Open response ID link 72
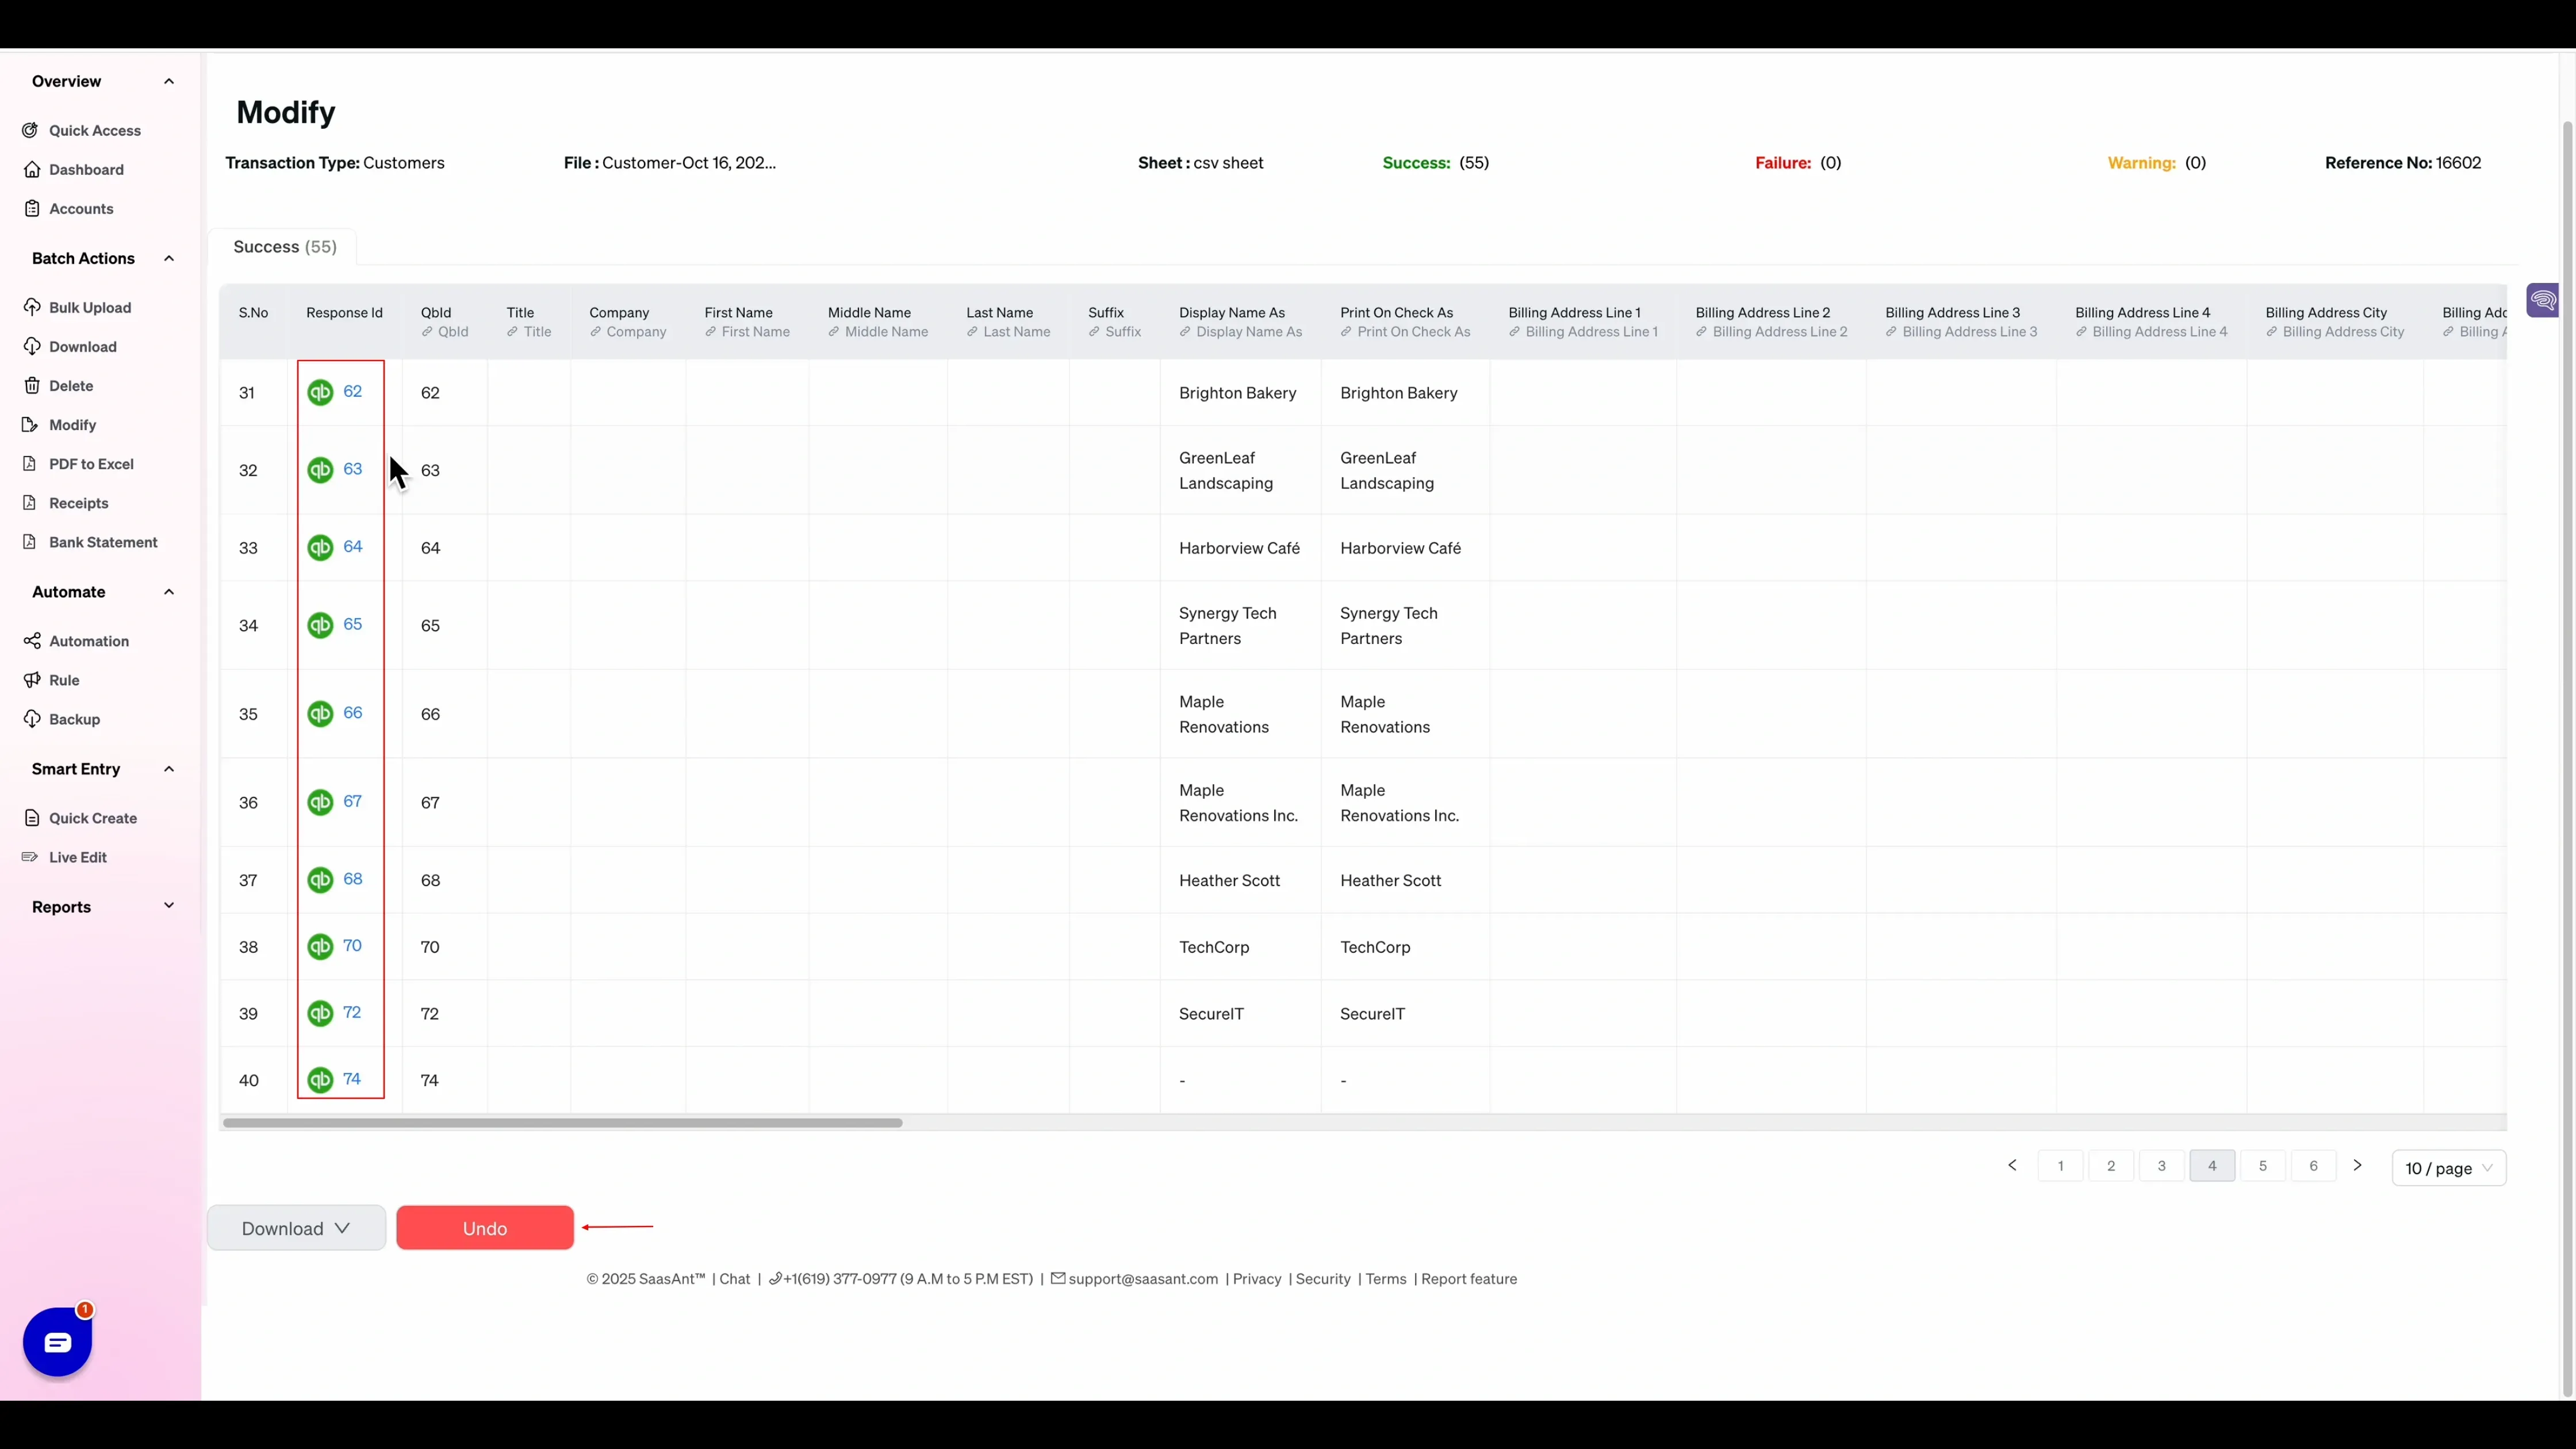The width and height of the screenshot is (2576, 1449). (352, 1012)
